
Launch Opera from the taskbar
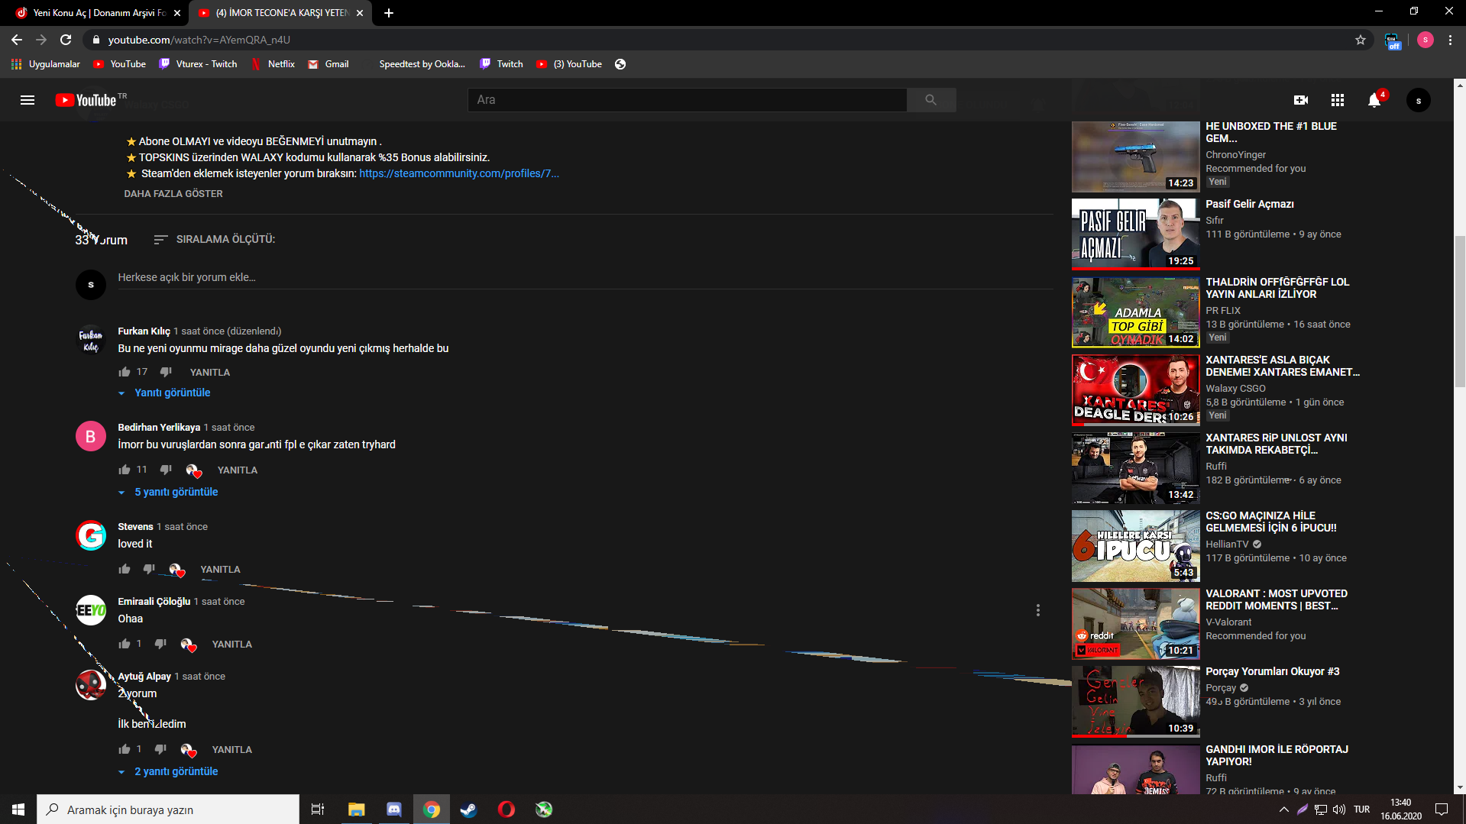coord(506,809)
